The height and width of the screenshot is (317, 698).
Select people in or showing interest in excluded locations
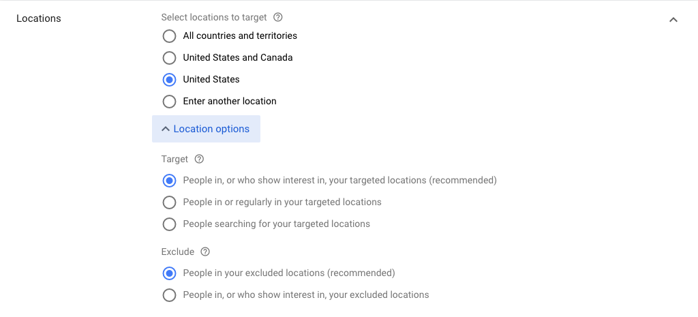(169, 295)
